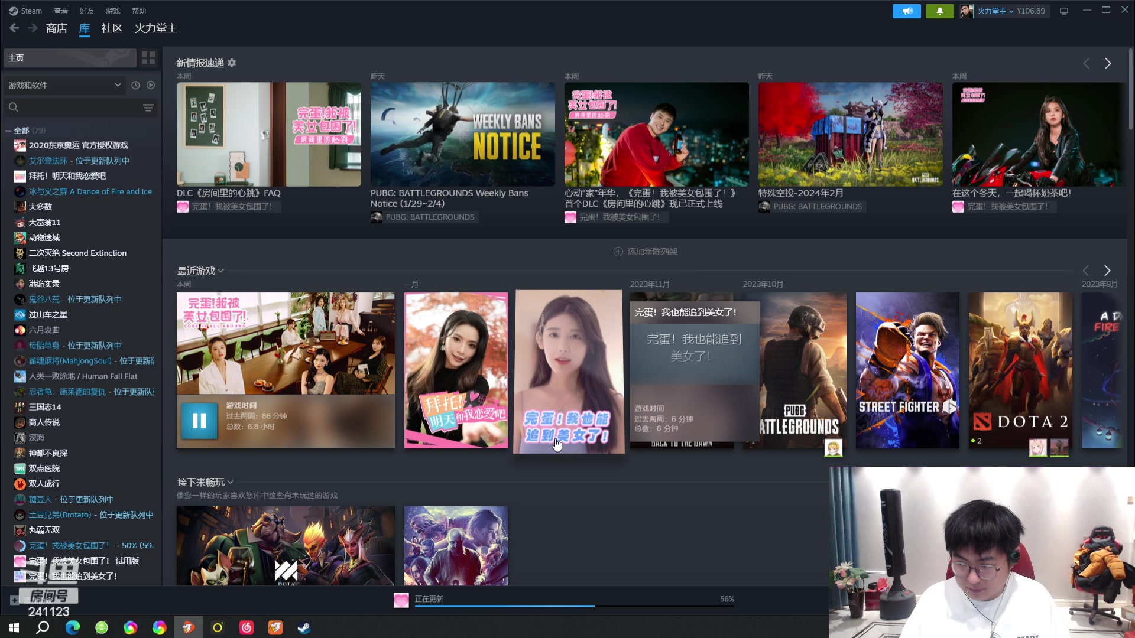Open the 好友 menu
Screen dimensions: 1135x638
pyautogui.click(x=87, y=11)
